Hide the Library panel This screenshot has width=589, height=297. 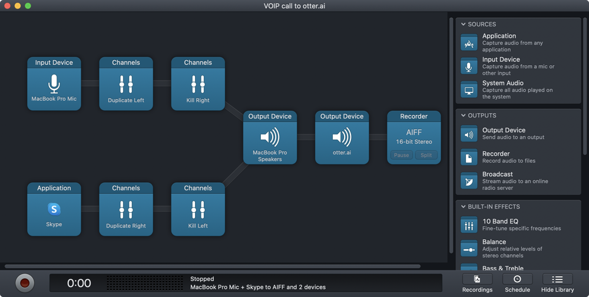[557, 283]
